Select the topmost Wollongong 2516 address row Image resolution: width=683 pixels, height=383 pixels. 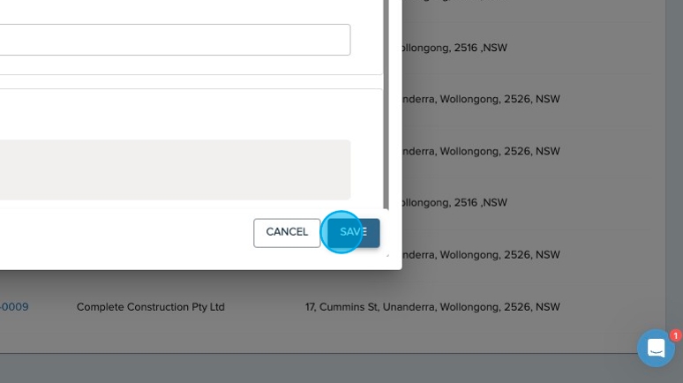(x=450, y=48)
